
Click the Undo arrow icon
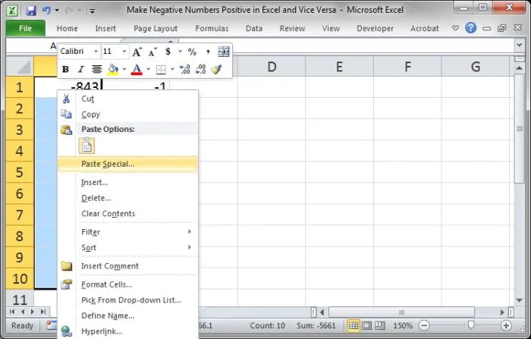[x=46, y=10]
